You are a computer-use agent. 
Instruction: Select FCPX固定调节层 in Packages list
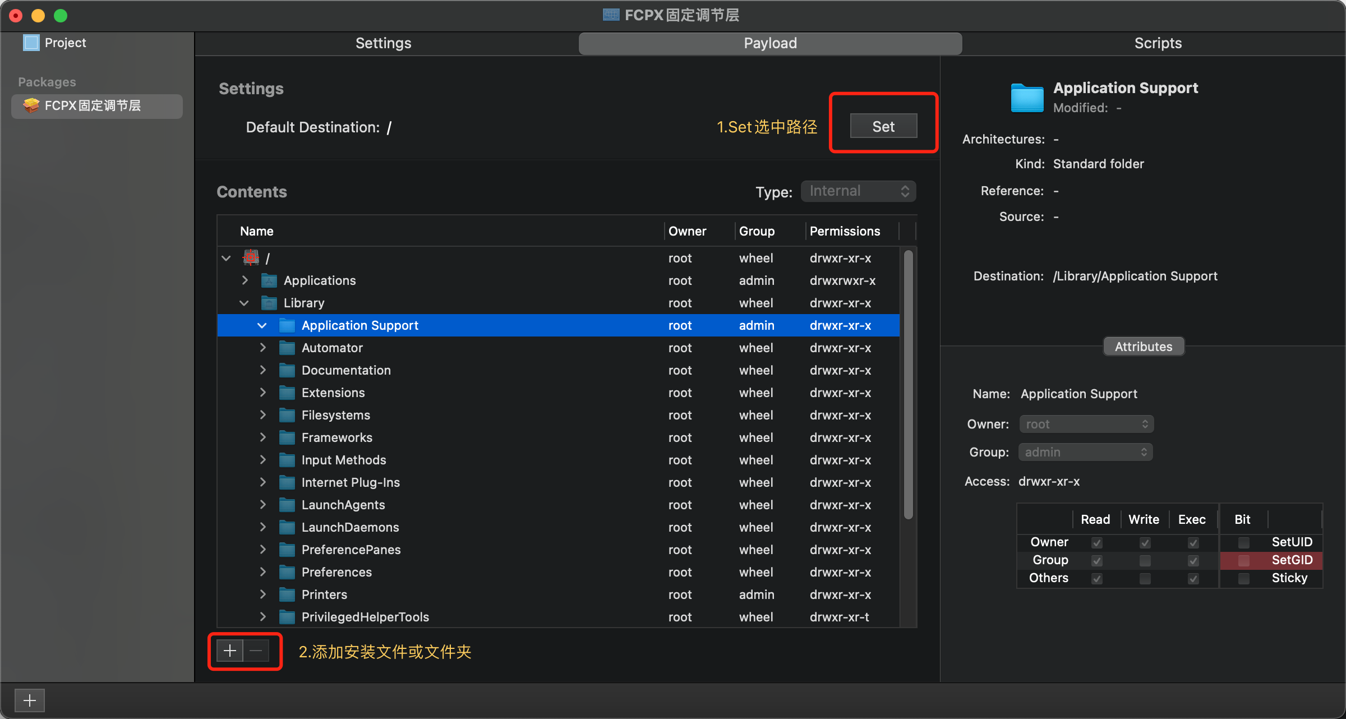[97, 105]
